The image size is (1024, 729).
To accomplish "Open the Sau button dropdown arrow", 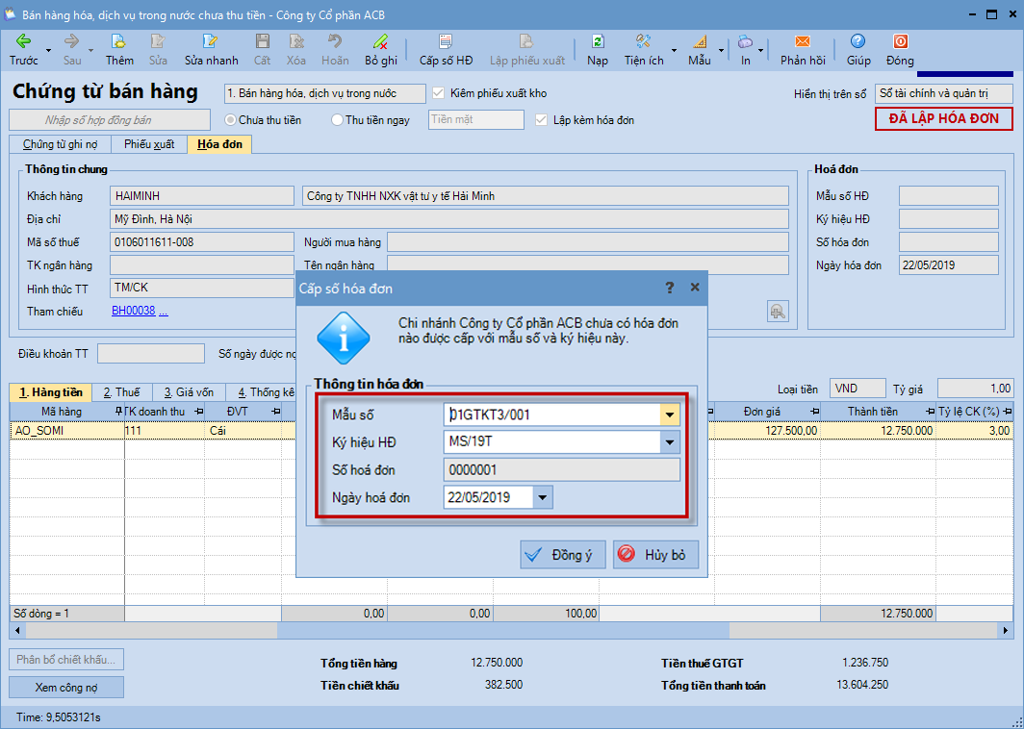I will (90, 51).
